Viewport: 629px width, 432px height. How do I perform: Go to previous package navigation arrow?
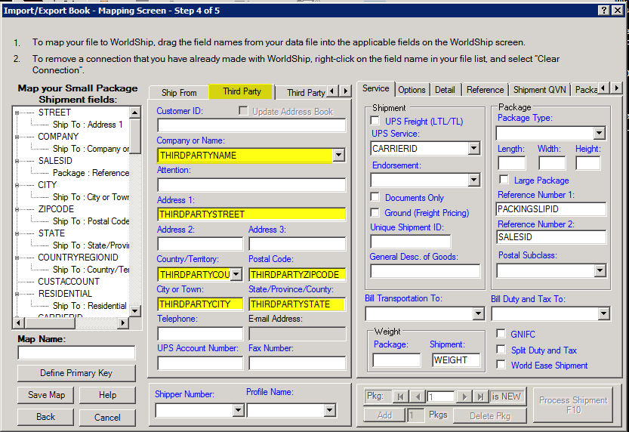(418, 397)
